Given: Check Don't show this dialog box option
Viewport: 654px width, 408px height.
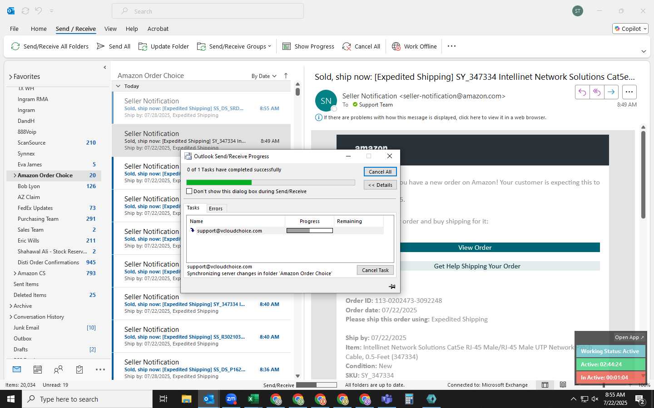Looking at the screenshot, I should click(x=189, y=191).
